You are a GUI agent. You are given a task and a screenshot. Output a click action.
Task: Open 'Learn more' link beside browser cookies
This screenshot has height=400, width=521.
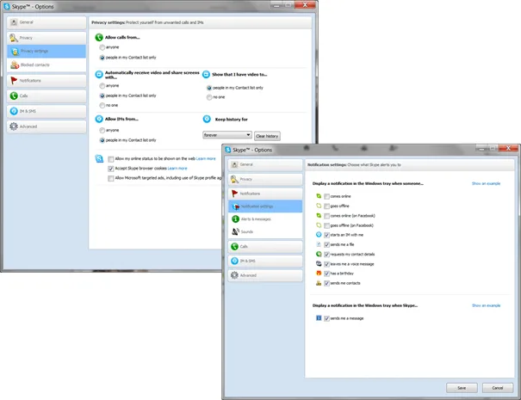[x=177, y=169]
